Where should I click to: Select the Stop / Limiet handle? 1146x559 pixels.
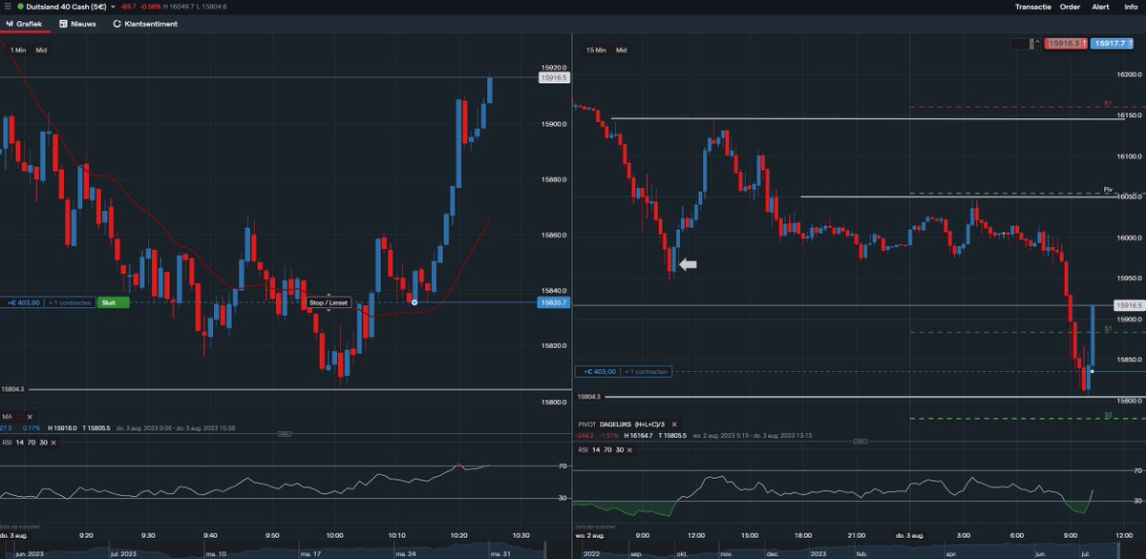[329, 302]
